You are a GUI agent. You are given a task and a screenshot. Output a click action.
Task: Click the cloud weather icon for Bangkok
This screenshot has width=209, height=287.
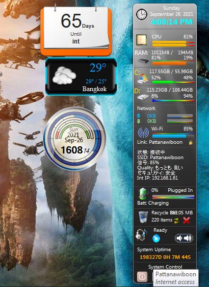tap(64, 75)
